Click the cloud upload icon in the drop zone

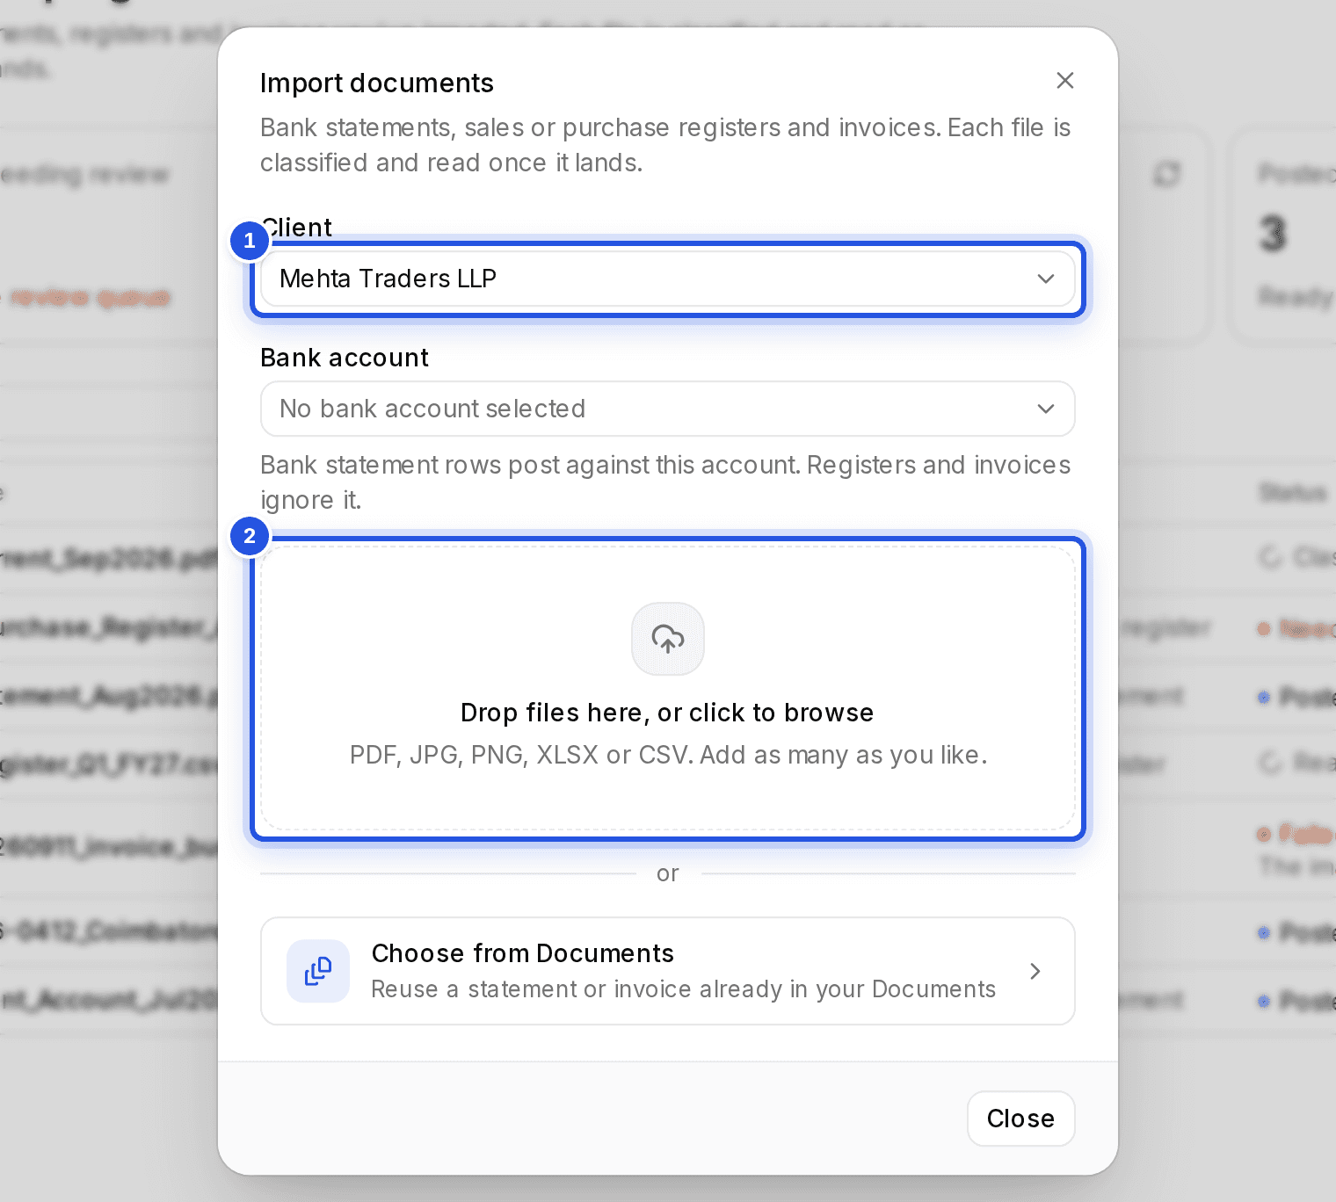668,639
